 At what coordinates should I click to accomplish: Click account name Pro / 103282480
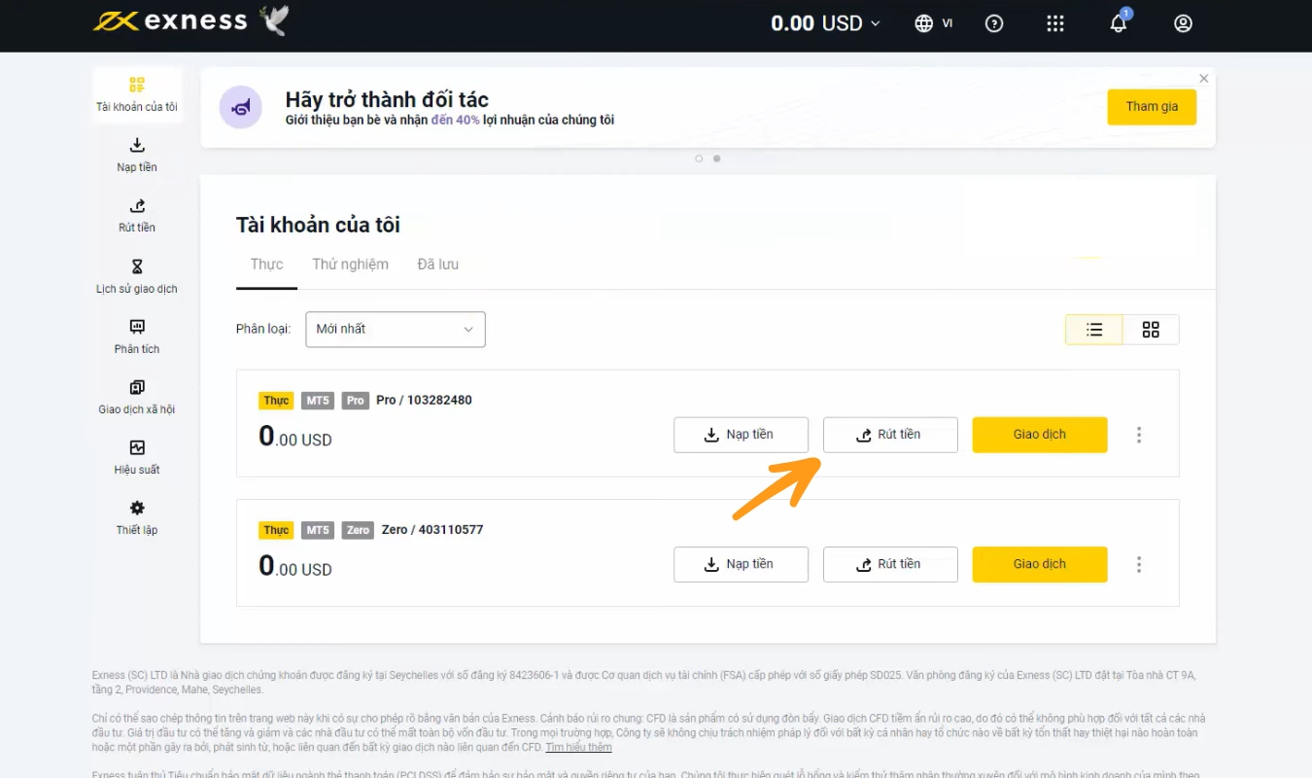pos(424,400)
